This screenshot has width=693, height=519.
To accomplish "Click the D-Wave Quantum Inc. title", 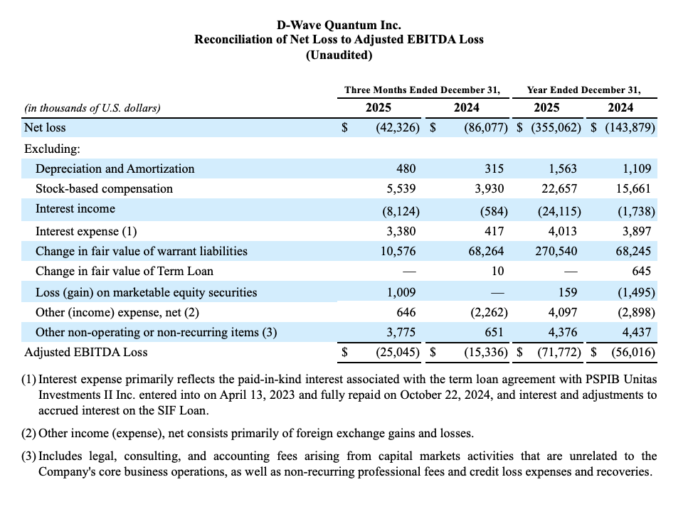I will pos(339,26).
